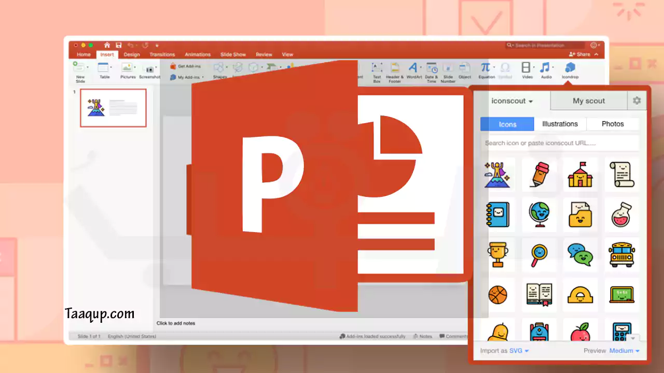The width and height of the screenshot is (664, 373).
Task: Choose the school building icon
Action: 580,175
